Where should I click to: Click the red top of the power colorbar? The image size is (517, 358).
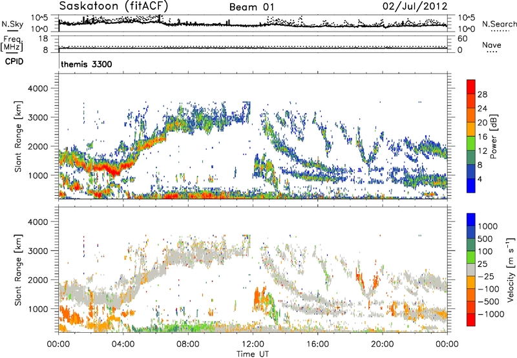tap(471, 87)
